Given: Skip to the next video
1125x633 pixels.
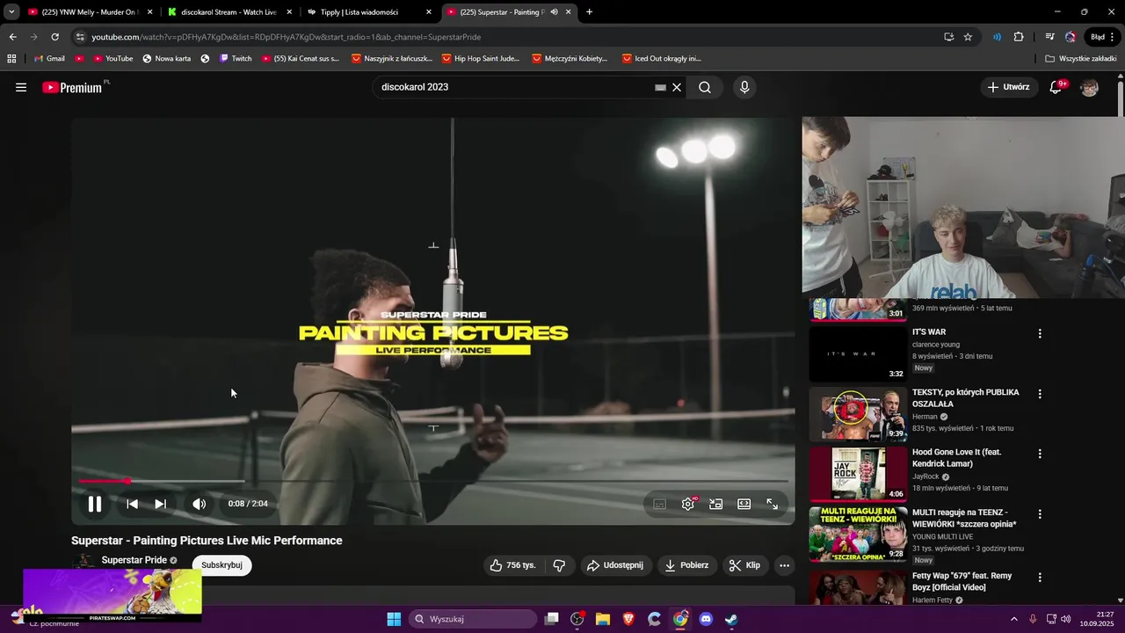Looking at the screenshot, I should pos(160,504).
